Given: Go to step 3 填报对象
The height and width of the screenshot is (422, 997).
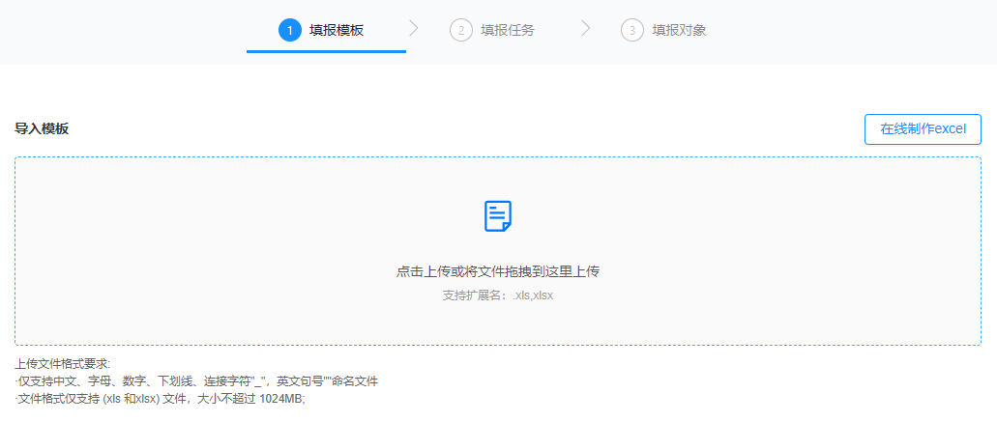Looking at the screenshot, I should (x=663, y=30).
